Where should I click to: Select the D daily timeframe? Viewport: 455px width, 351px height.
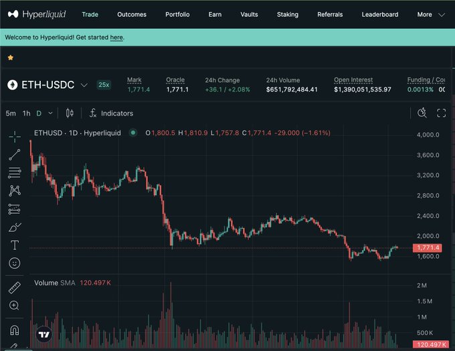pos(39,114)
